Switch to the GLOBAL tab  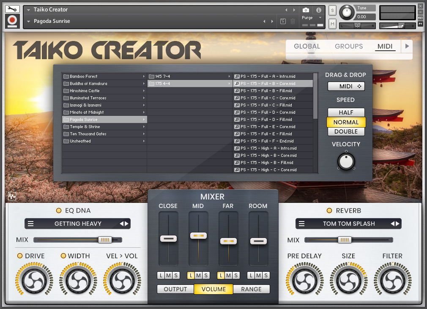pos(307,46)
